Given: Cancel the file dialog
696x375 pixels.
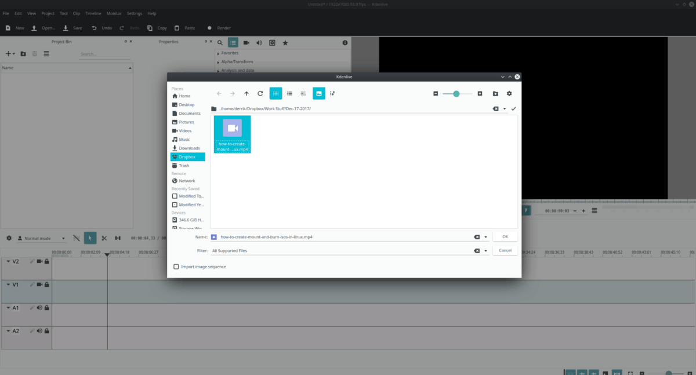Looking at the screenshot, I should coord(505,250).
